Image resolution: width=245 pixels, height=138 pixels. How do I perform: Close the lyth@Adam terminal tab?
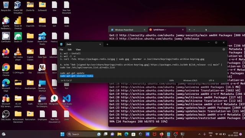click(x=183, y=30)
